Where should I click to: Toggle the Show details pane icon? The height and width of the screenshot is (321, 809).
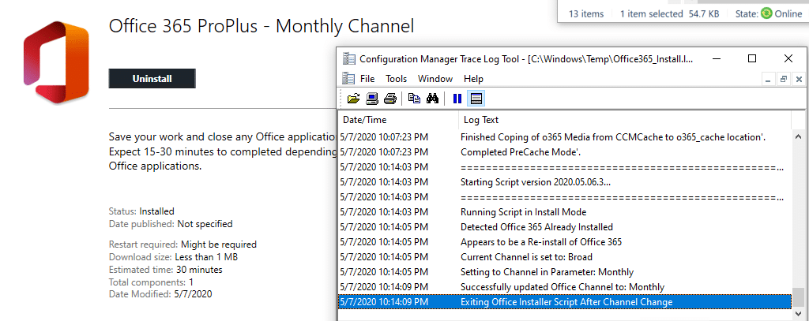[476, 99]
